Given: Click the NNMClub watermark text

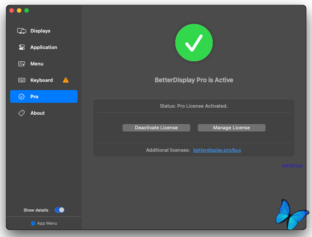Looking at the screenshot, I should [293, 166].
